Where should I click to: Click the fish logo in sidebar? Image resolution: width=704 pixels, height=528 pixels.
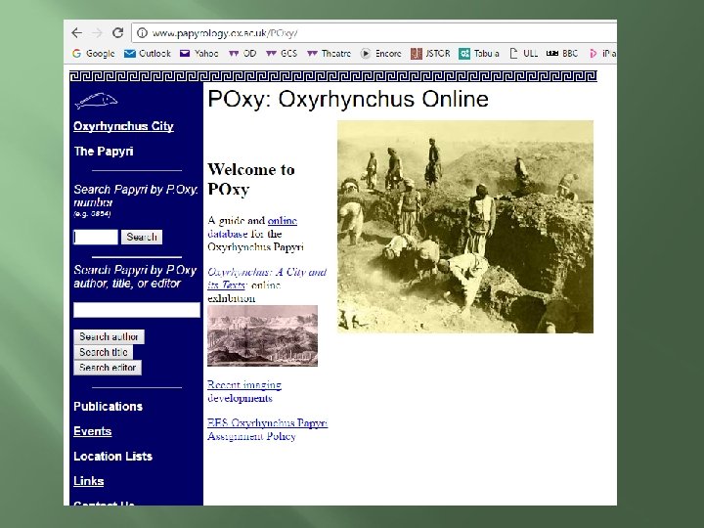click(x=96, y=101)
